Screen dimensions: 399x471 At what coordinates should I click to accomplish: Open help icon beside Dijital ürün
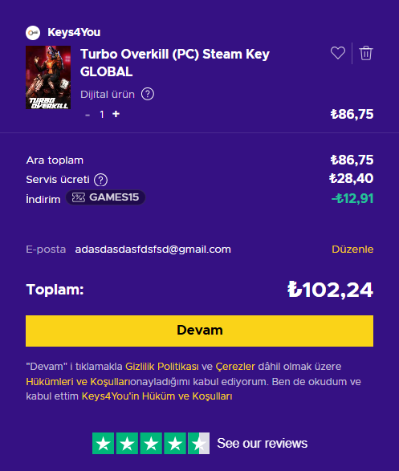148,94
